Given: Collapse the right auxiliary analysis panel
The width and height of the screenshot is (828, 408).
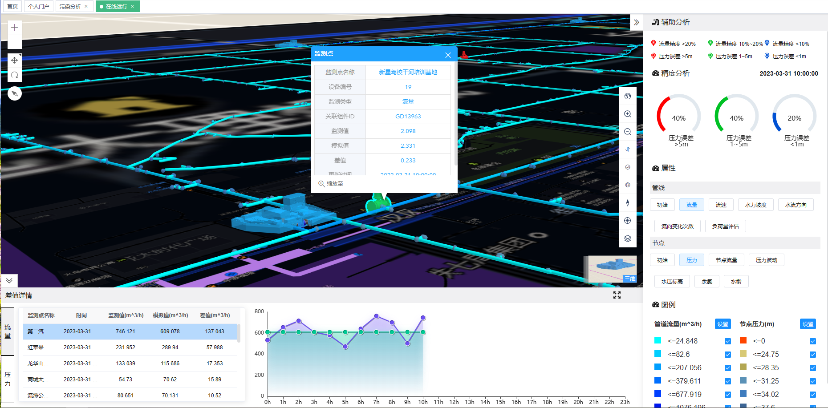Looking at the screenshot, I should click(x=636, y=22).
